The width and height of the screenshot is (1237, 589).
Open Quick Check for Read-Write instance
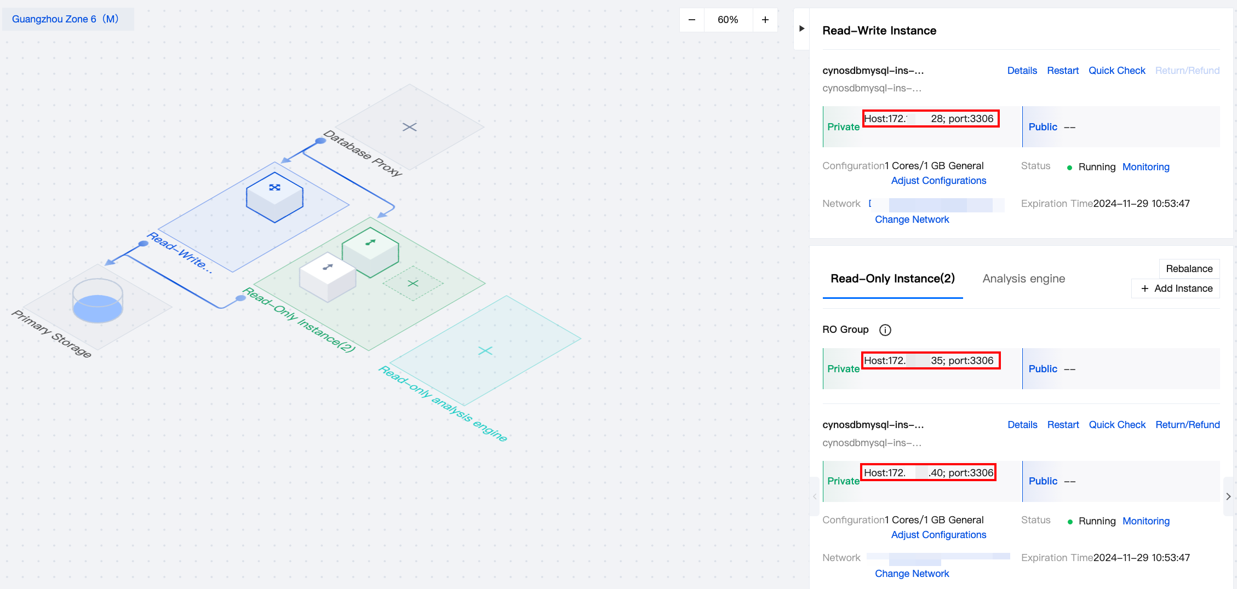coord(1116,71)
